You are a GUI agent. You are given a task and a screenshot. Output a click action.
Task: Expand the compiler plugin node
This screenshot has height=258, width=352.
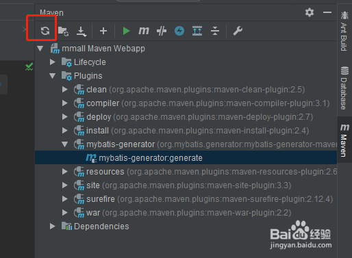click(x=65, y=103)
